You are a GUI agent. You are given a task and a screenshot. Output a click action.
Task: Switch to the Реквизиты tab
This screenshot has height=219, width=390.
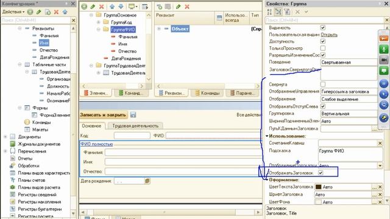[x=172, y=93]
